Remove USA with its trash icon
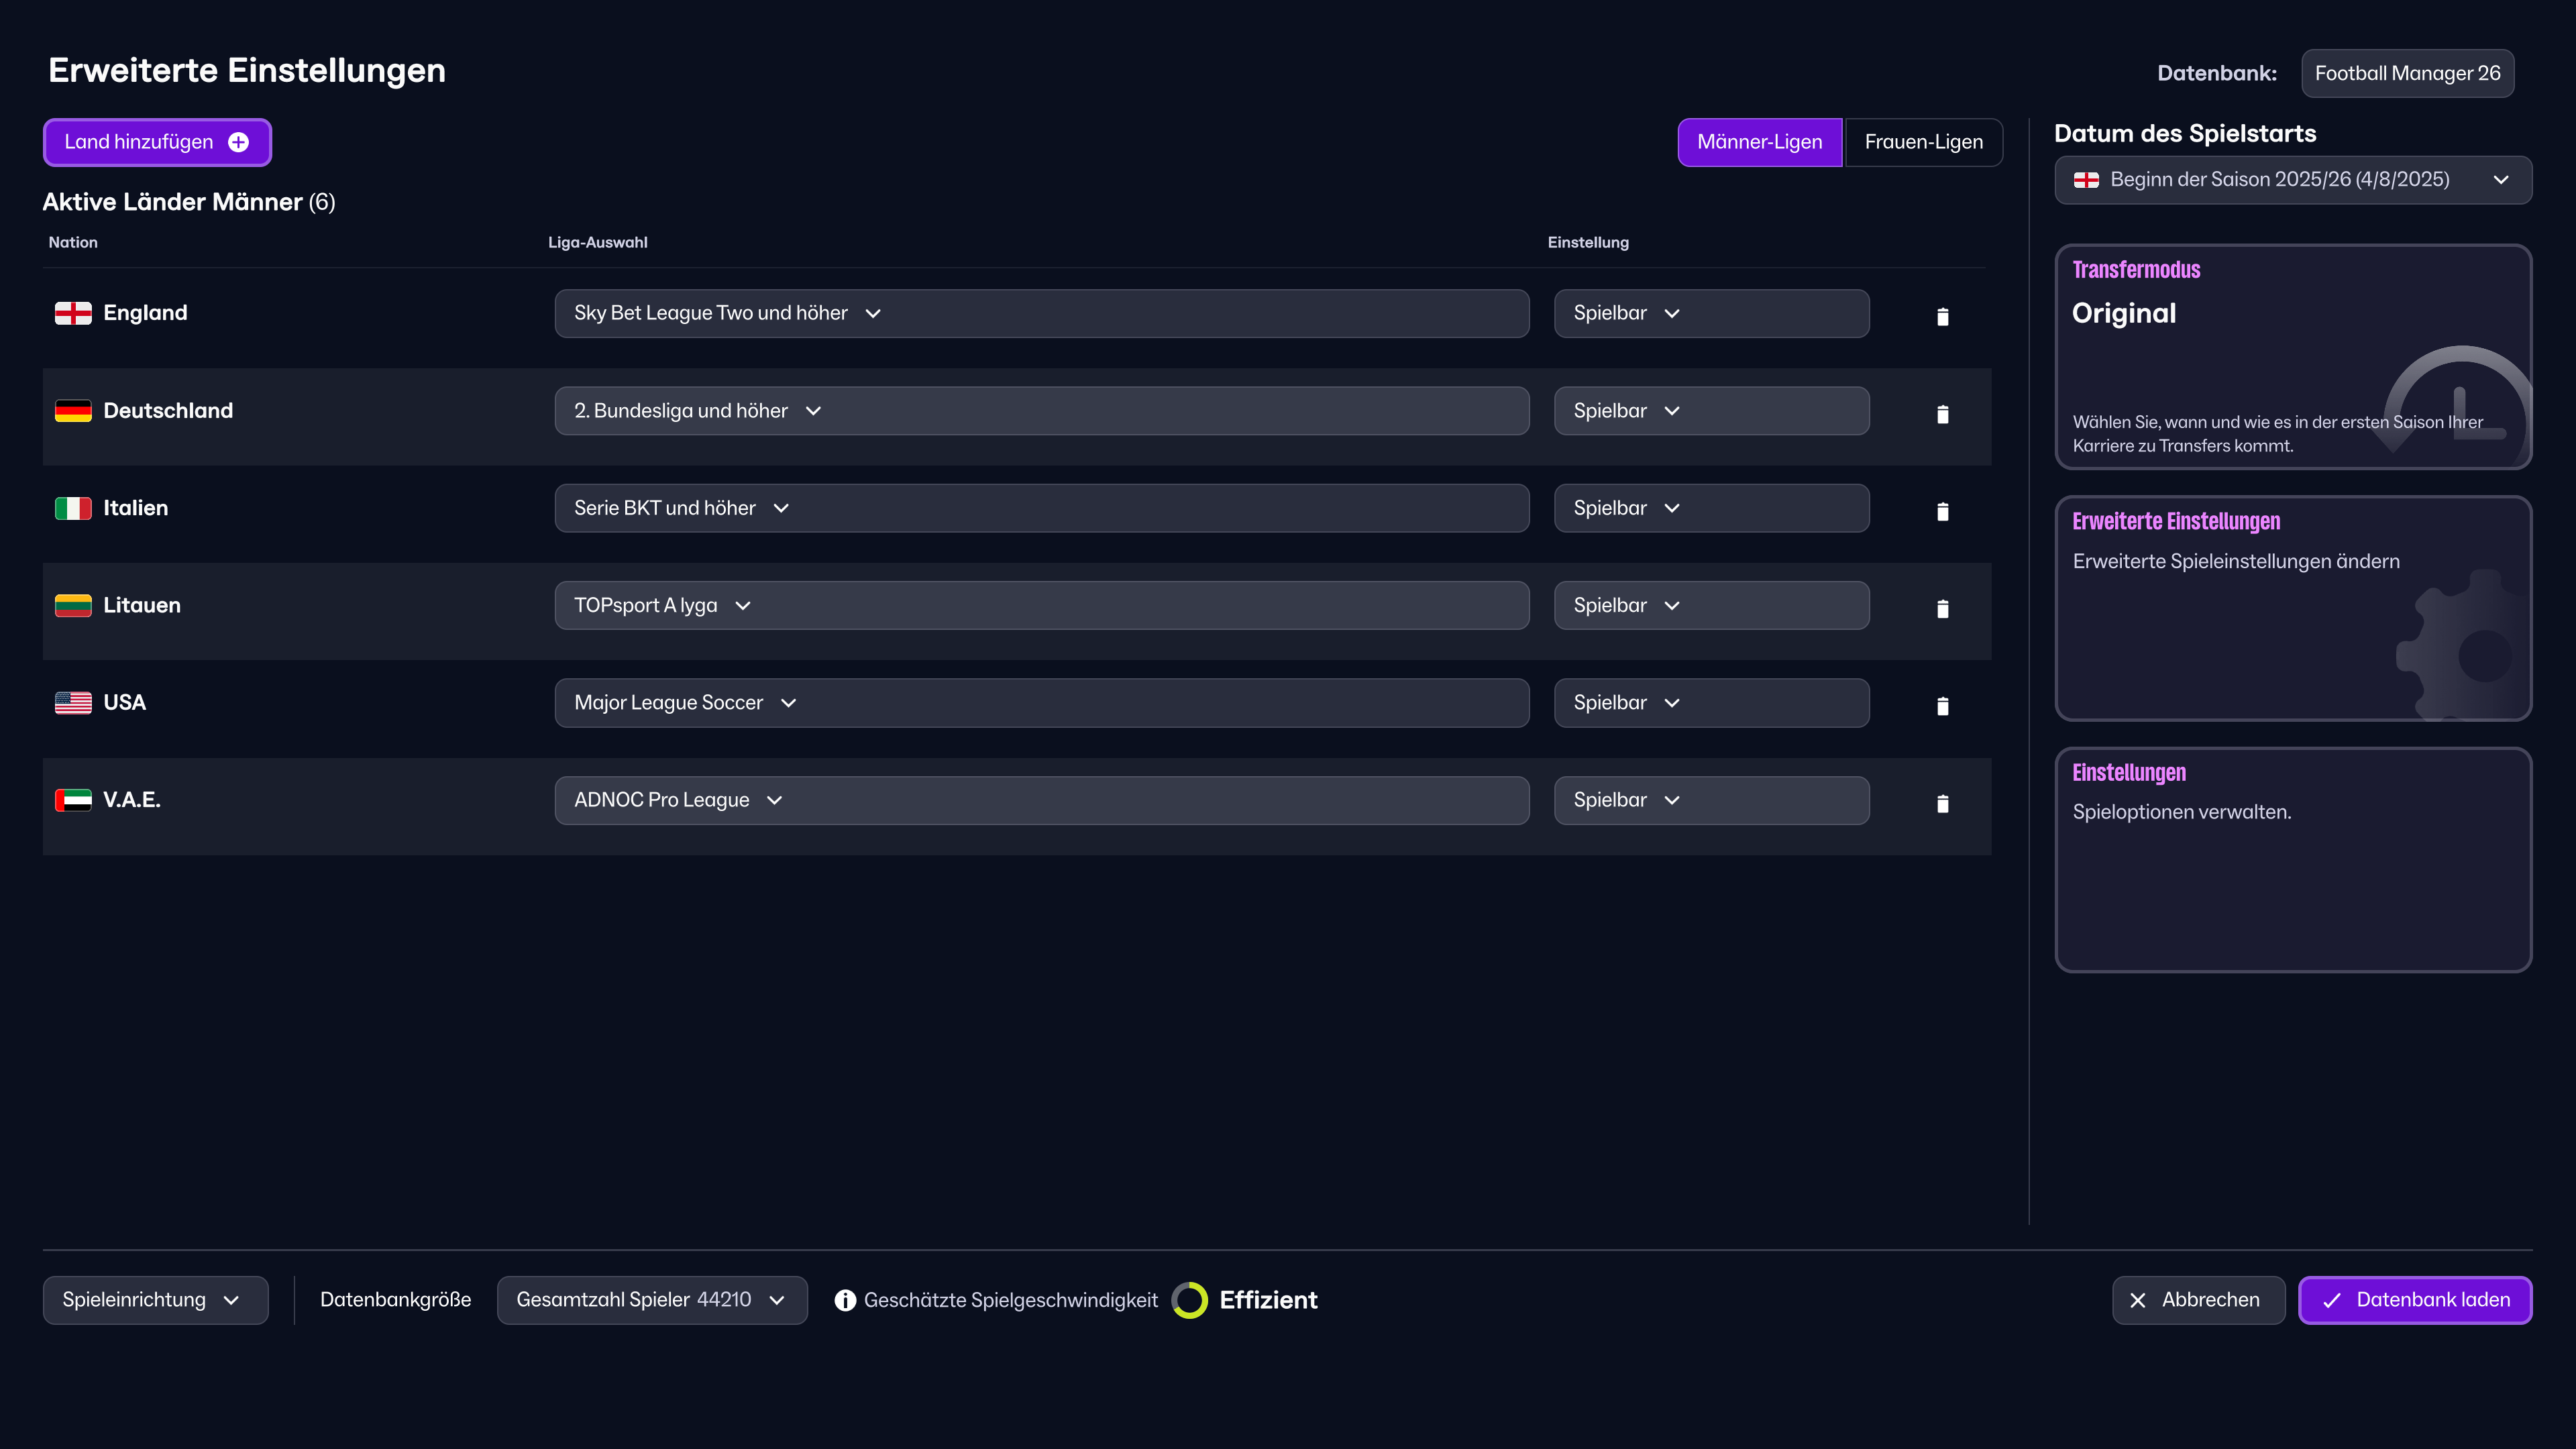This screenshot has height=1449, width=2576. 1942,706
